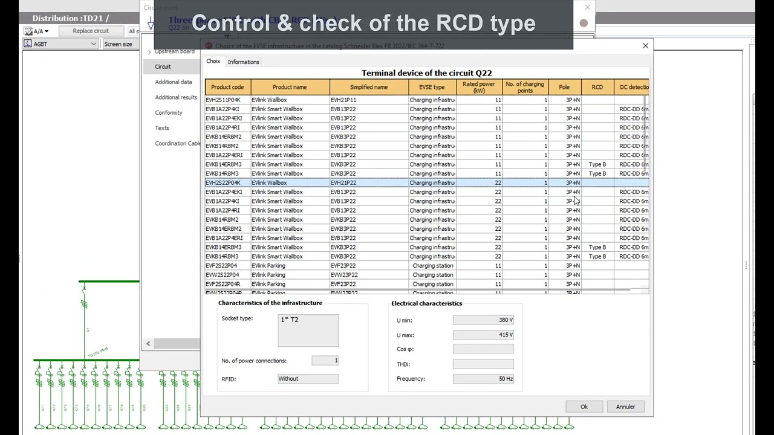The height and width of the screenshot is (435, 774).
Task: Sort by EVSE type column header
Action: (x=432, y=87)
